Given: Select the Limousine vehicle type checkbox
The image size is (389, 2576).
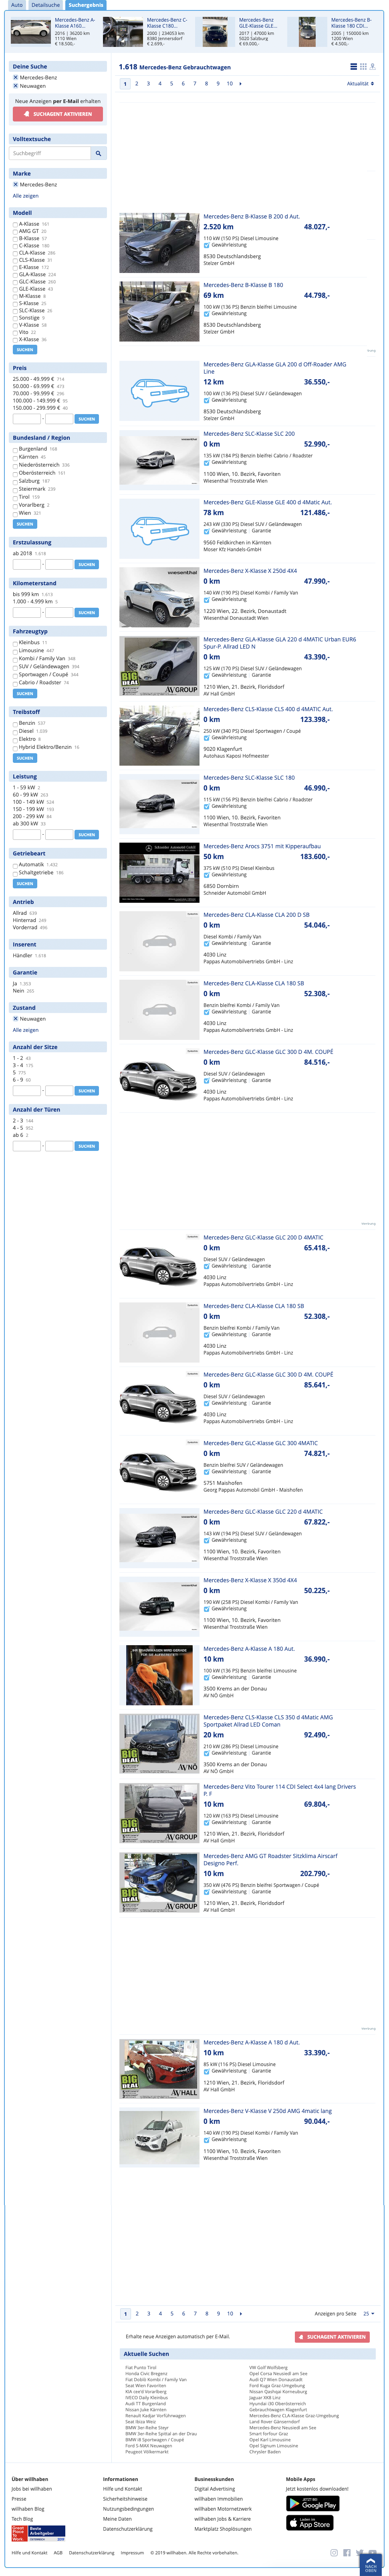Looking at the screenshot, I should click(x=15, y=651).
